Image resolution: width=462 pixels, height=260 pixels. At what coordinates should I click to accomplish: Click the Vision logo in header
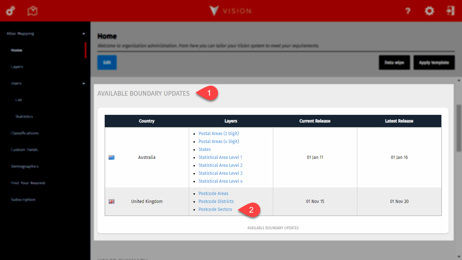[x=231, y=11]
